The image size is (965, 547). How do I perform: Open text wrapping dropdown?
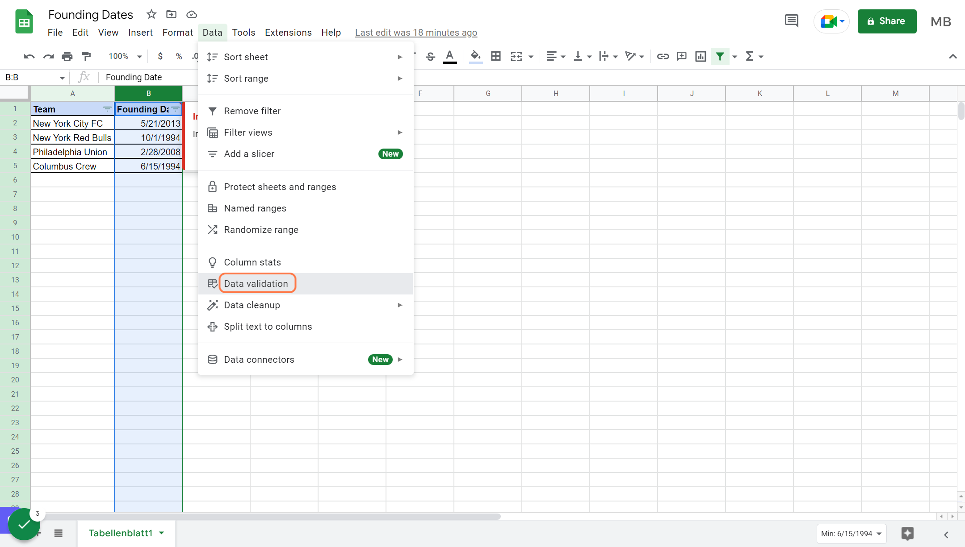(x=608, y=56)
